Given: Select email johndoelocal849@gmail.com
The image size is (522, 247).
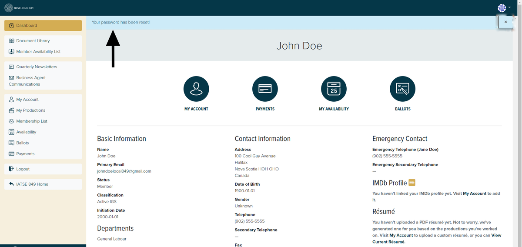Looking at the screenshot, I should click(124, 171).
